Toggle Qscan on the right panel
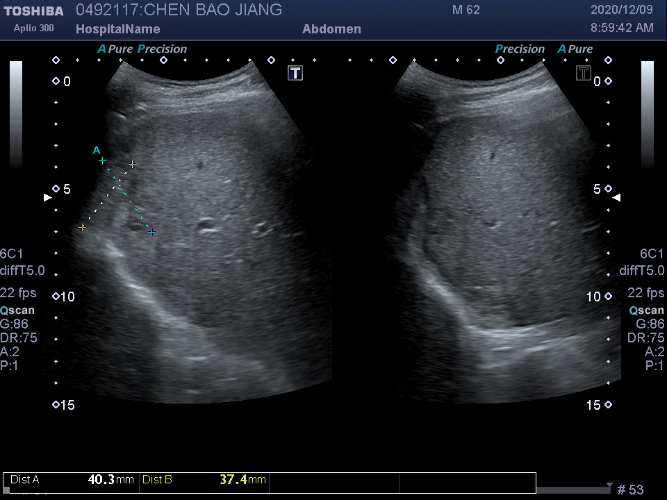 tap(646, 310)
